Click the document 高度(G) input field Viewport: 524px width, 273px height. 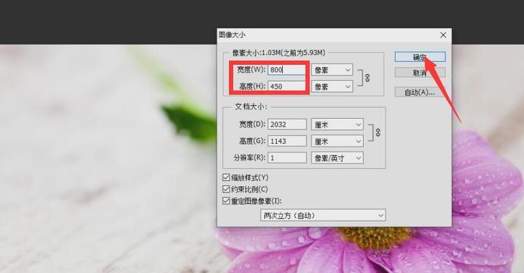pos(287,141)
